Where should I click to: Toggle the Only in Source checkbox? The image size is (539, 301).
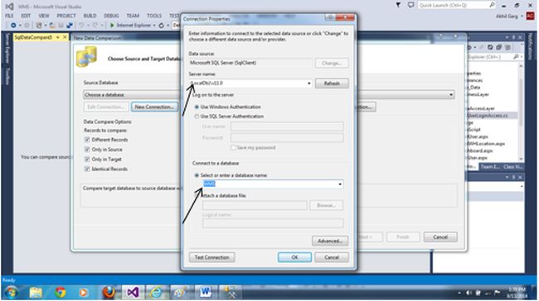[x=87, y=150]
